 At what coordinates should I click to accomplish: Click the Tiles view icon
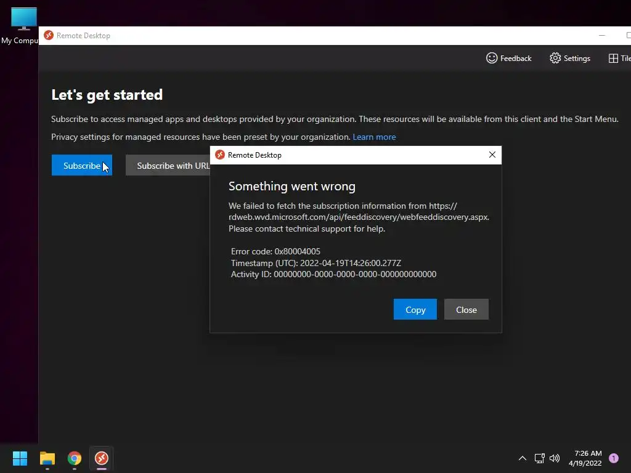click(613, 59)
